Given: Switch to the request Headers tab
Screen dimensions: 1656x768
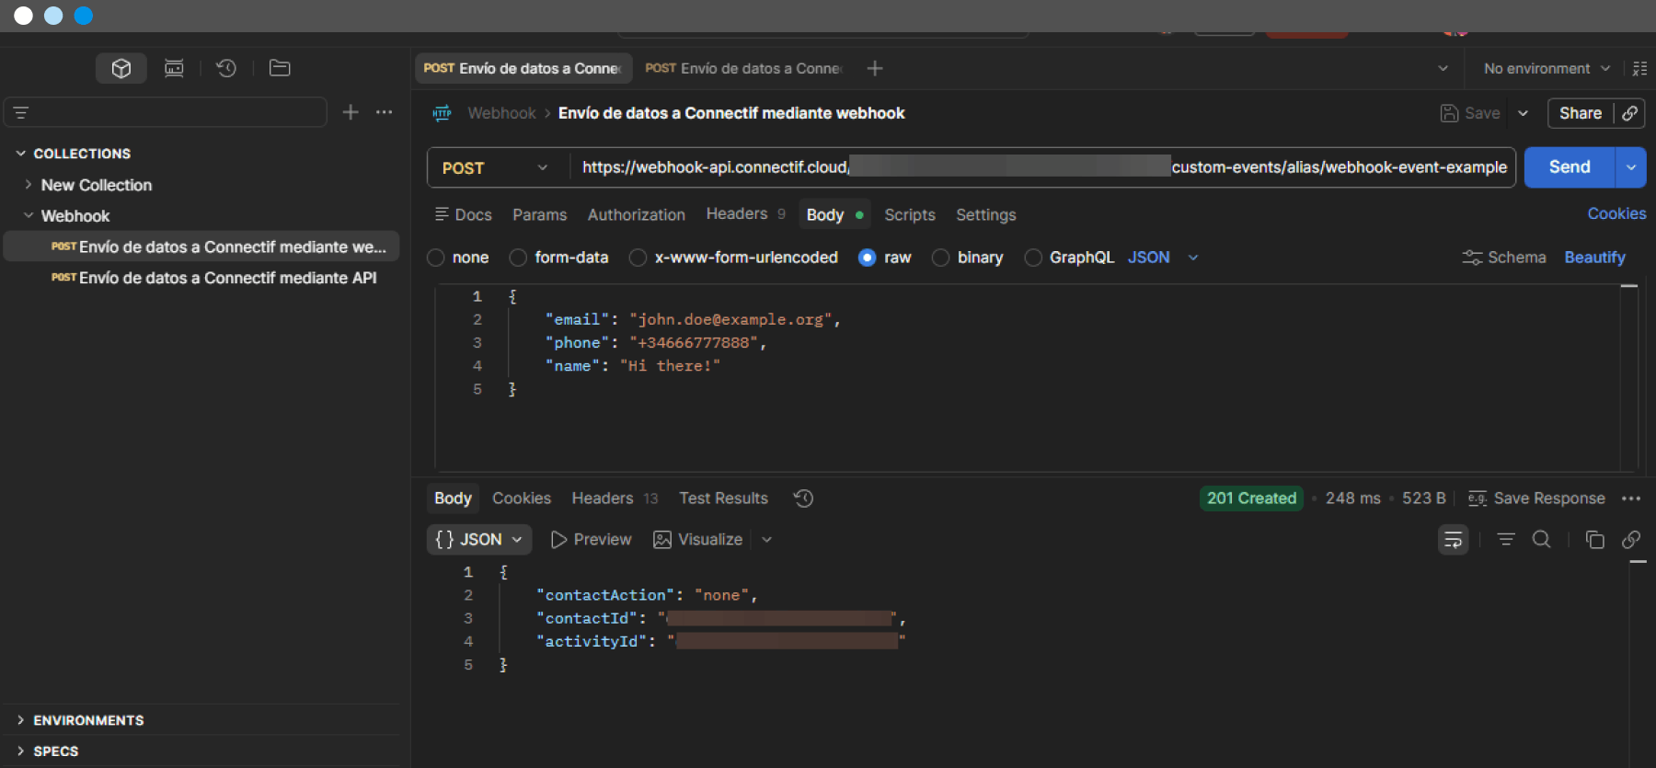Looking at the screenshot, I should 746,214.
